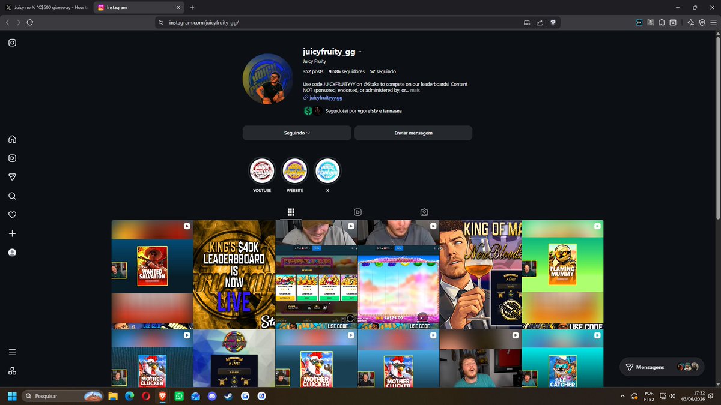Expand the bio by clicking mais
The height and width of the screenshot is (405, 721).
(415, 91)
